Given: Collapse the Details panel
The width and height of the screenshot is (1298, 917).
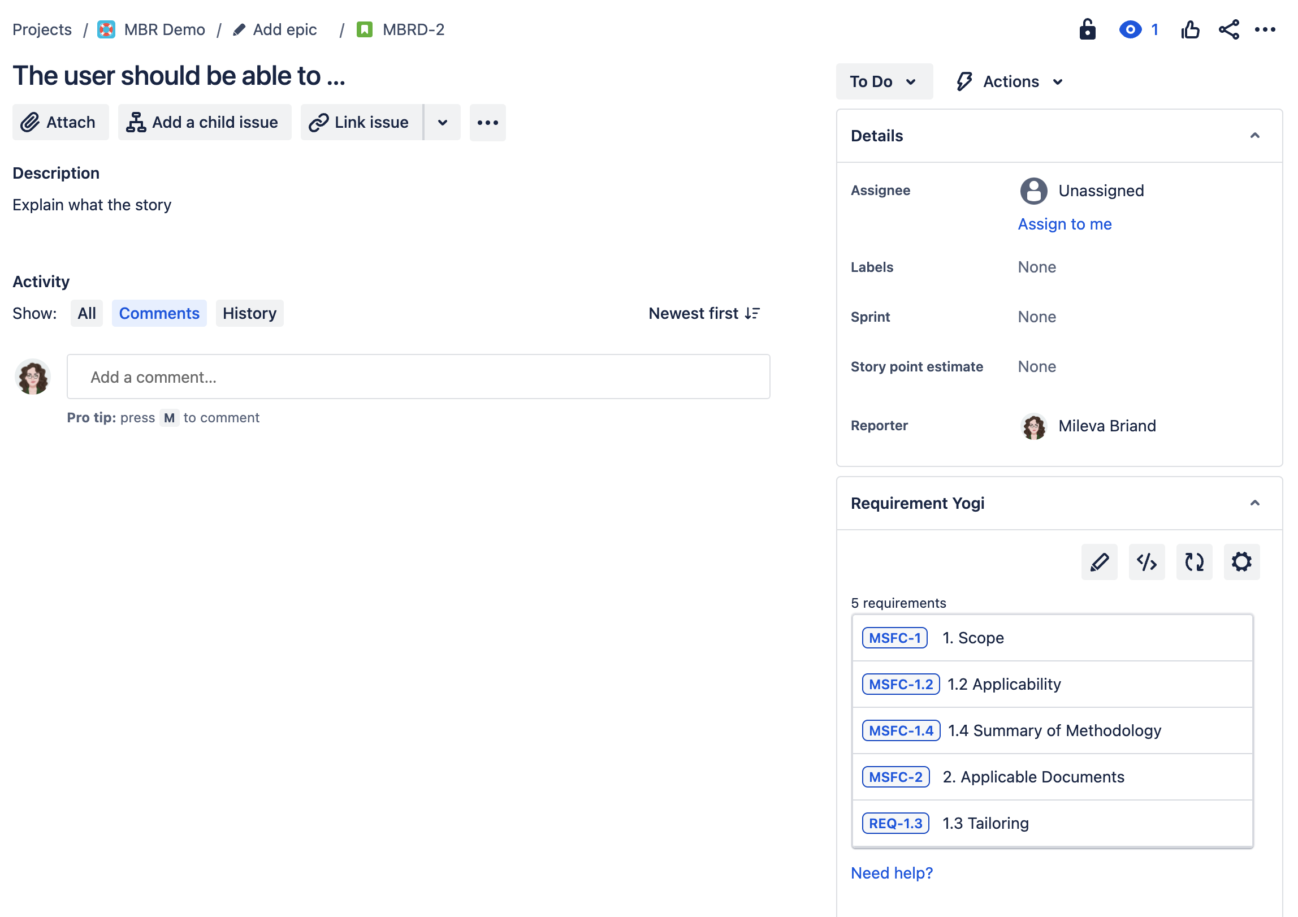Looking at the screenshot, I should (1256, 135).
